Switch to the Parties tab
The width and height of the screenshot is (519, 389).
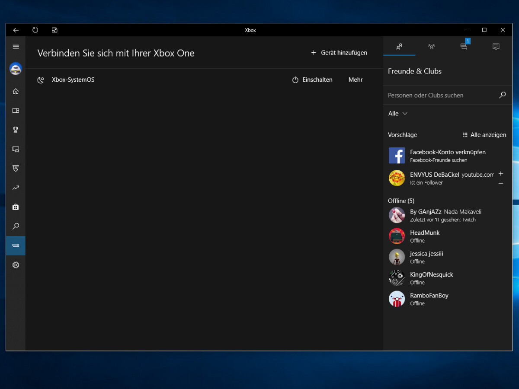coord(431,47)
